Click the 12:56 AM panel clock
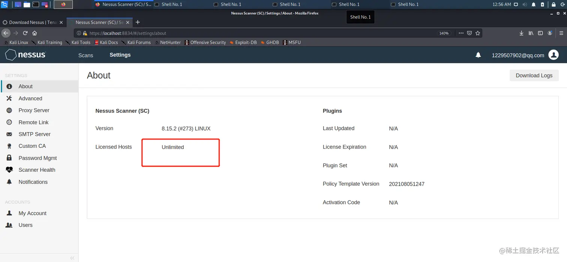Image resolution: width=567 pixels, height=262 pixels. click(501, 4)
